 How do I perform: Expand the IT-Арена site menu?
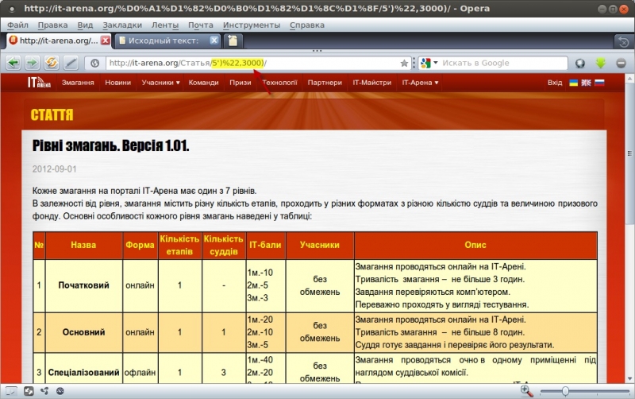420,83
